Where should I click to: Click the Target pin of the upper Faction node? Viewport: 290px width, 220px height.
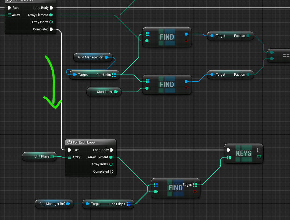pyautogui.click(x=212, y=36)
